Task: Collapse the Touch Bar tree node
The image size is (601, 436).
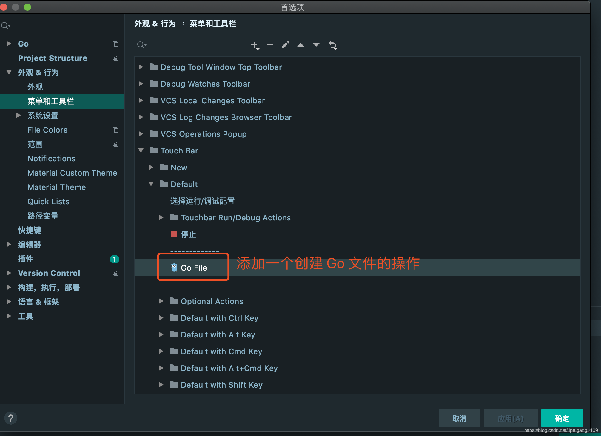Action: 141,151
